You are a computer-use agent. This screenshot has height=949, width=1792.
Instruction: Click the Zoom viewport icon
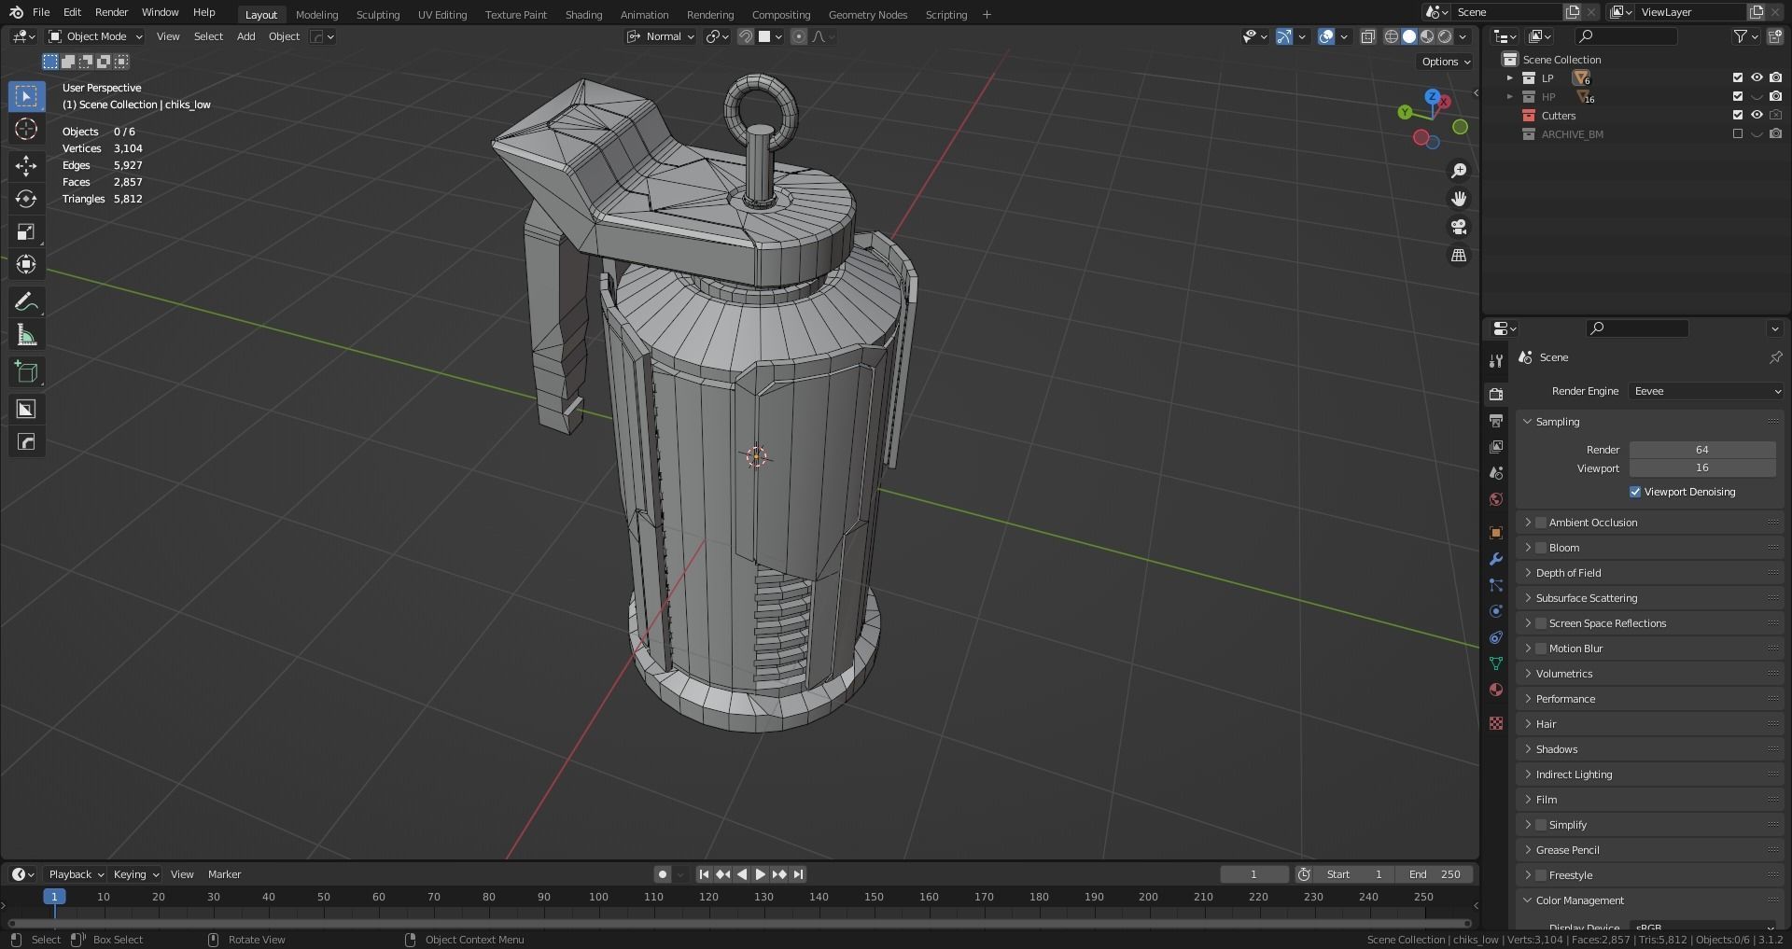(x=1459, y=171)
